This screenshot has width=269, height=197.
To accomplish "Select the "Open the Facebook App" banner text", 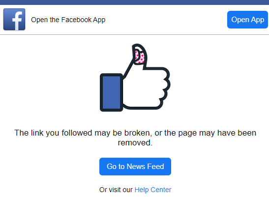I will [x=68, y=20].
